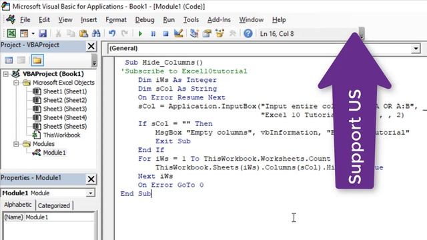Open the Tools menu
The width and height of the screenshot is (427, 240).
point(191,20)
